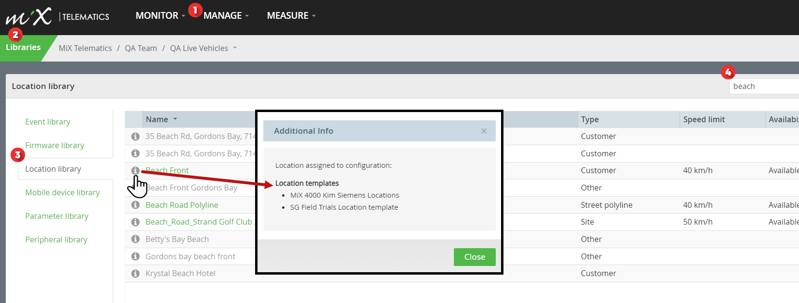Open info icon for Gordons bay beach front row
The height and width of the screenshot is (303, 799).
tap(136, 256)
